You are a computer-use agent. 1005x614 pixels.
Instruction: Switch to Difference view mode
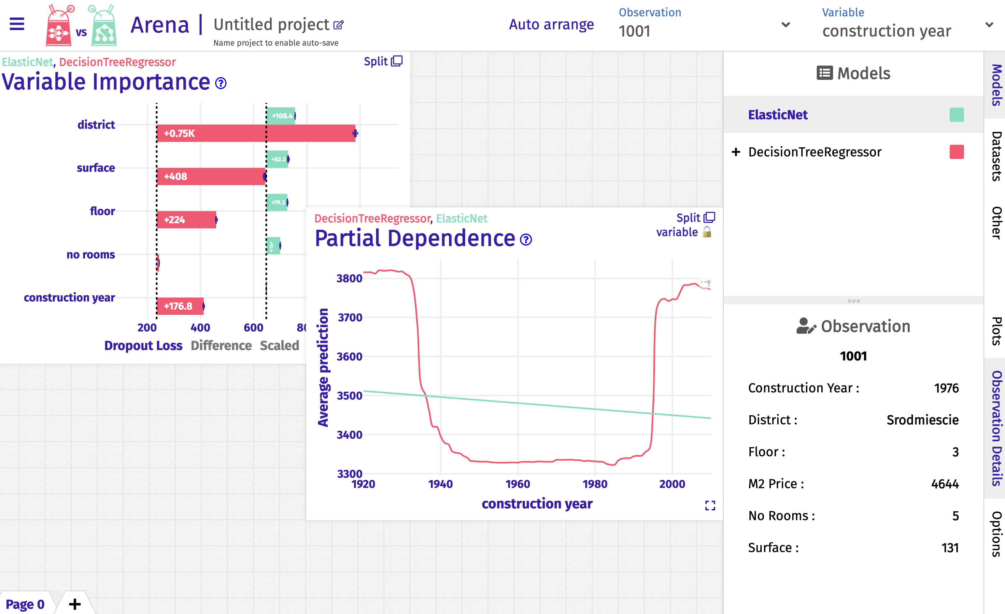pos(221,345)
